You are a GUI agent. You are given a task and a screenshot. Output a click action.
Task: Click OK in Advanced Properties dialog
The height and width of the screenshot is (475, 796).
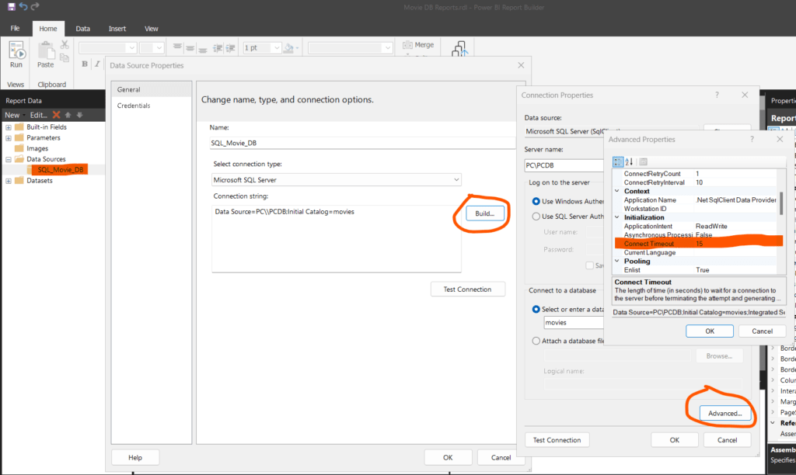point(710,331)
